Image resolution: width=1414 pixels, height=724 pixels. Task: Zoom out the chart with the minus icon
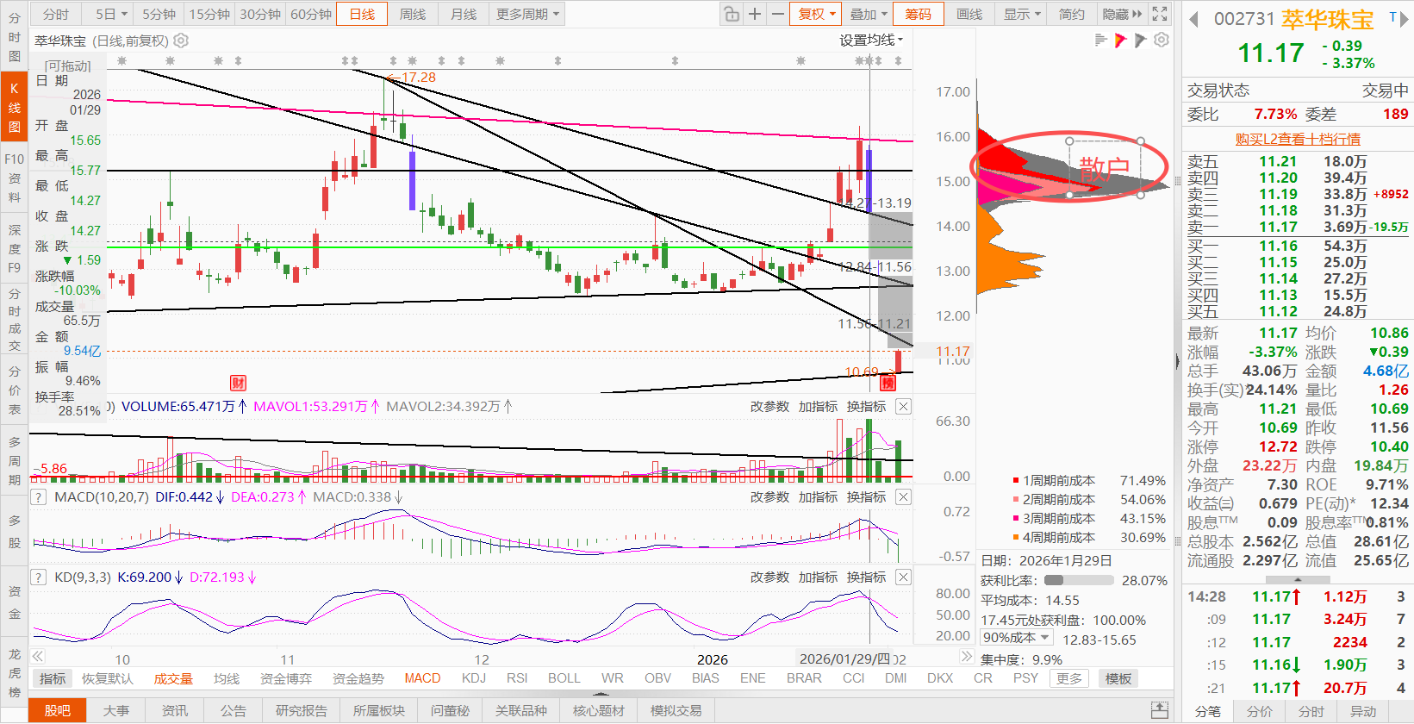(777, 14)
